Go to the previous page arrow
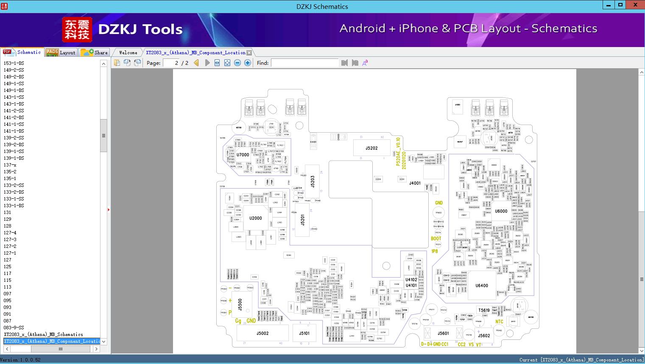 196,63
